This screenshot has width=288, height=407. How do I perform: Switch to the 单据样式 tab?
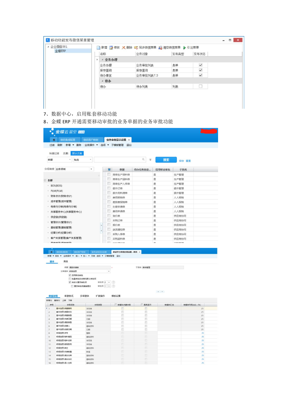coord(69,296)
